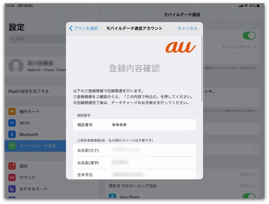The width and height of the screenshot is (269, 204).
Task: Open おやすみモード settings row
Action: coord(52,189)
